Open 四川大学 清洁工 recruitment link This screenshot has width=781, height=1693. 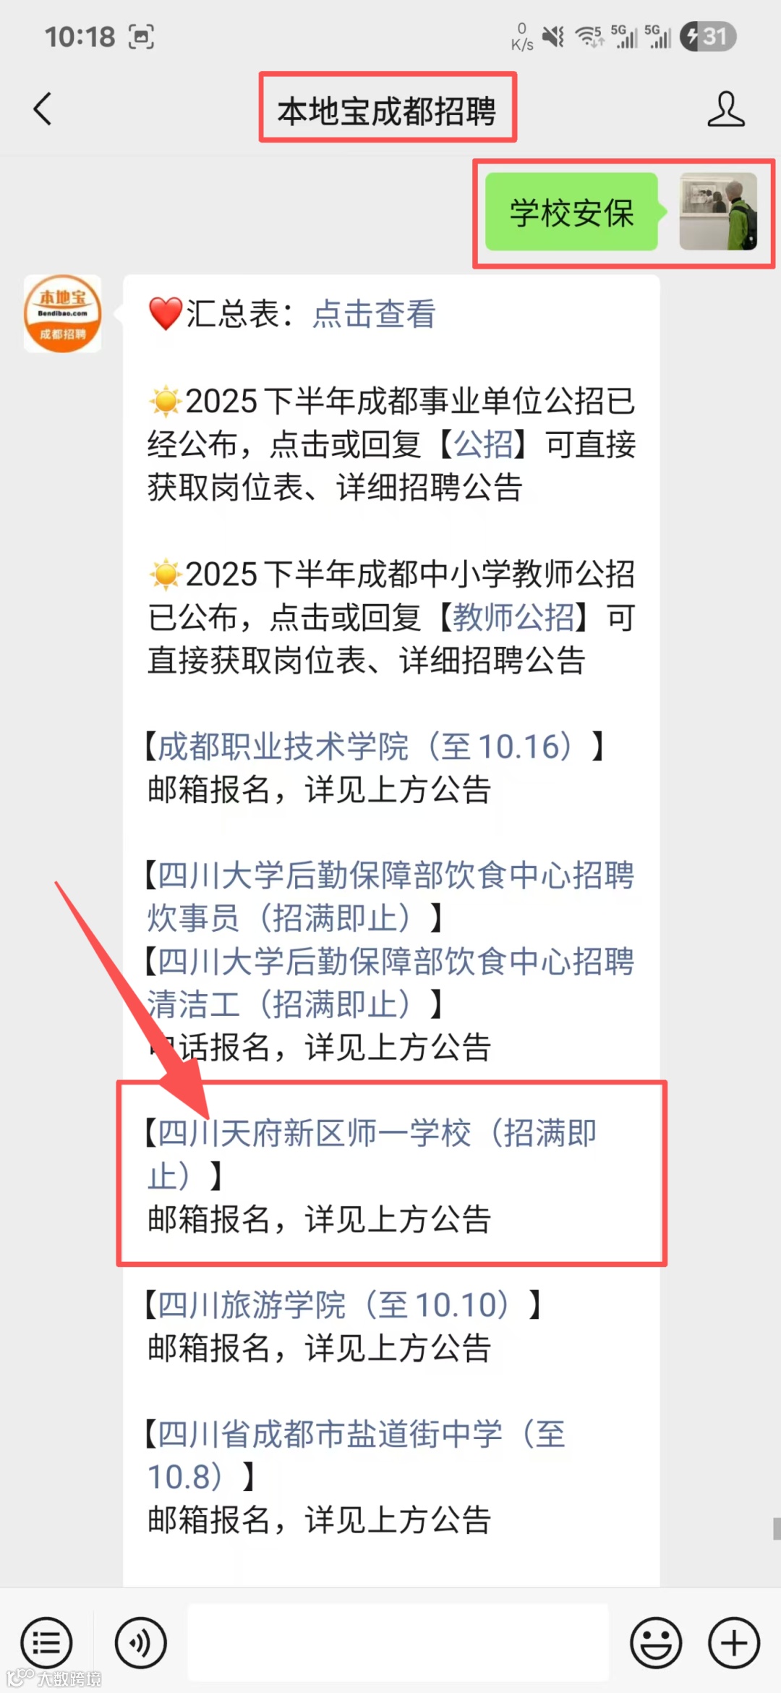coord(390,983)
